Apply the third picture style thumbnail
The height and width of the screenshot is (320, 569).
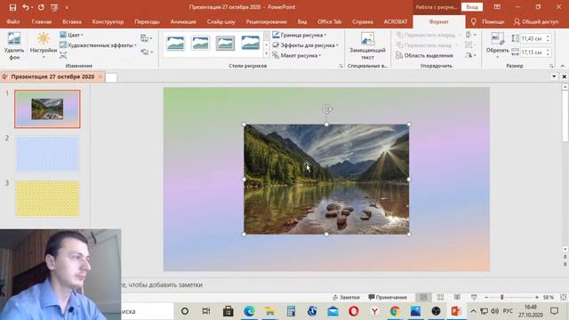pyautogui.click(x=225, y=44)
